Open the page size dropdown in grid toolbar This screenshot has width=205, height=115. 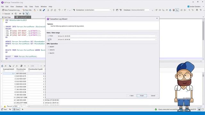[38, 66]
